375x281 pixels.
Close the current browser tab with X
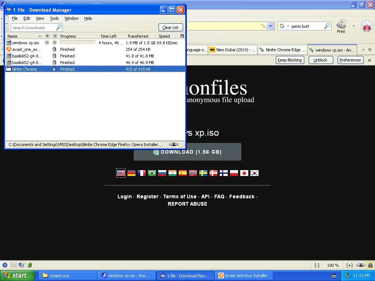[x=370, y=50]
